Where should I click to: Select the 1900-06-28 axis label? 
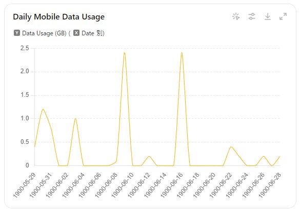[270, 185]
